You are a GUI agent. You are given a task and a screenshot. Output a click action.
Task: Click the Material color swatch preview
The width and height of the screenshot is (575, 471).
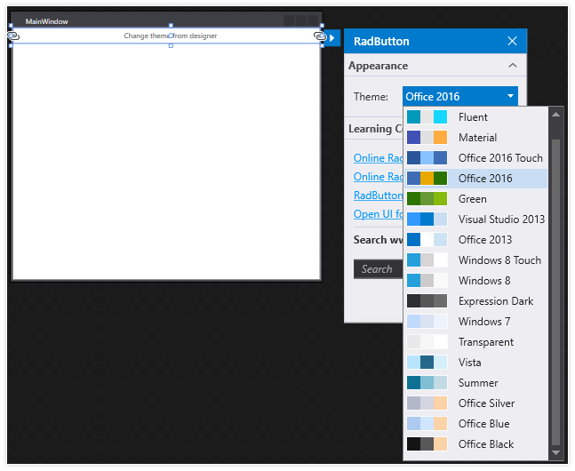pos(427,138)
